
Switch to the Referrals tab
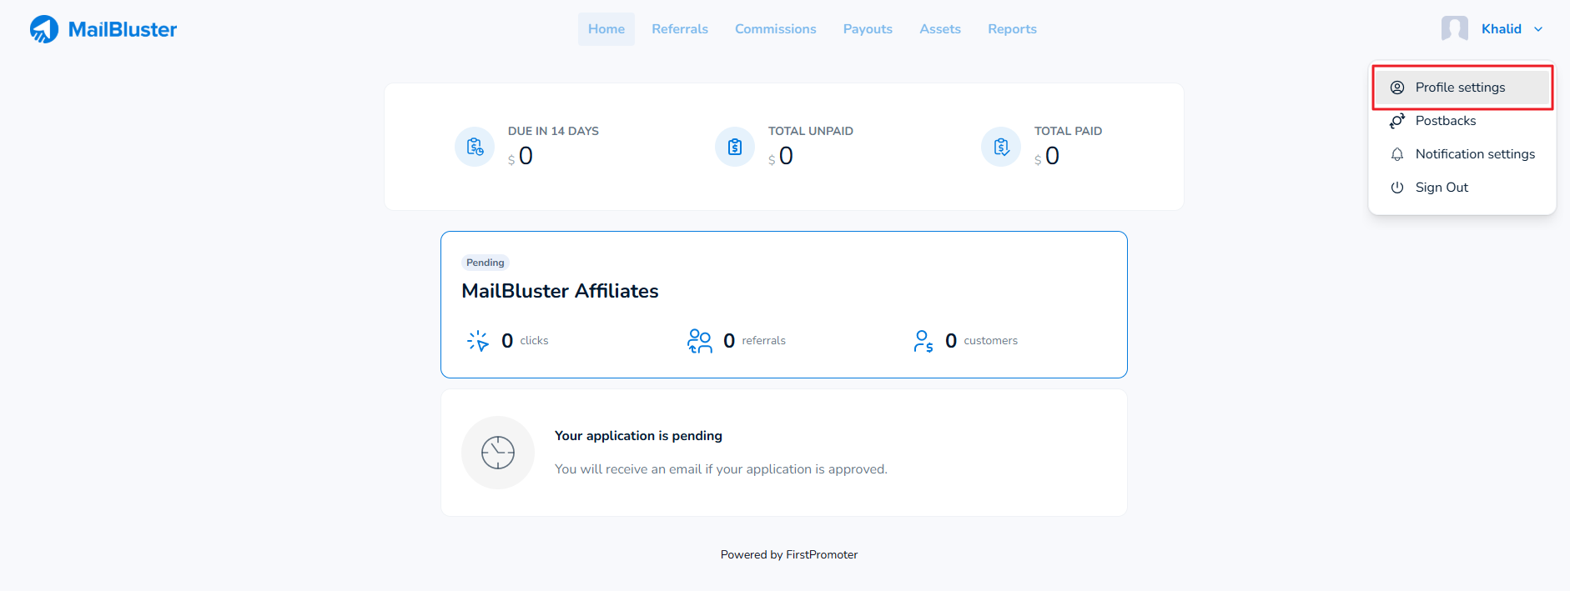(x=680, y=29)
